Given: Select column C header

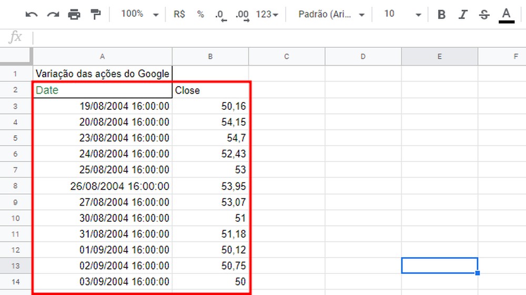Looking at the screenshot, I should (287, 57).
